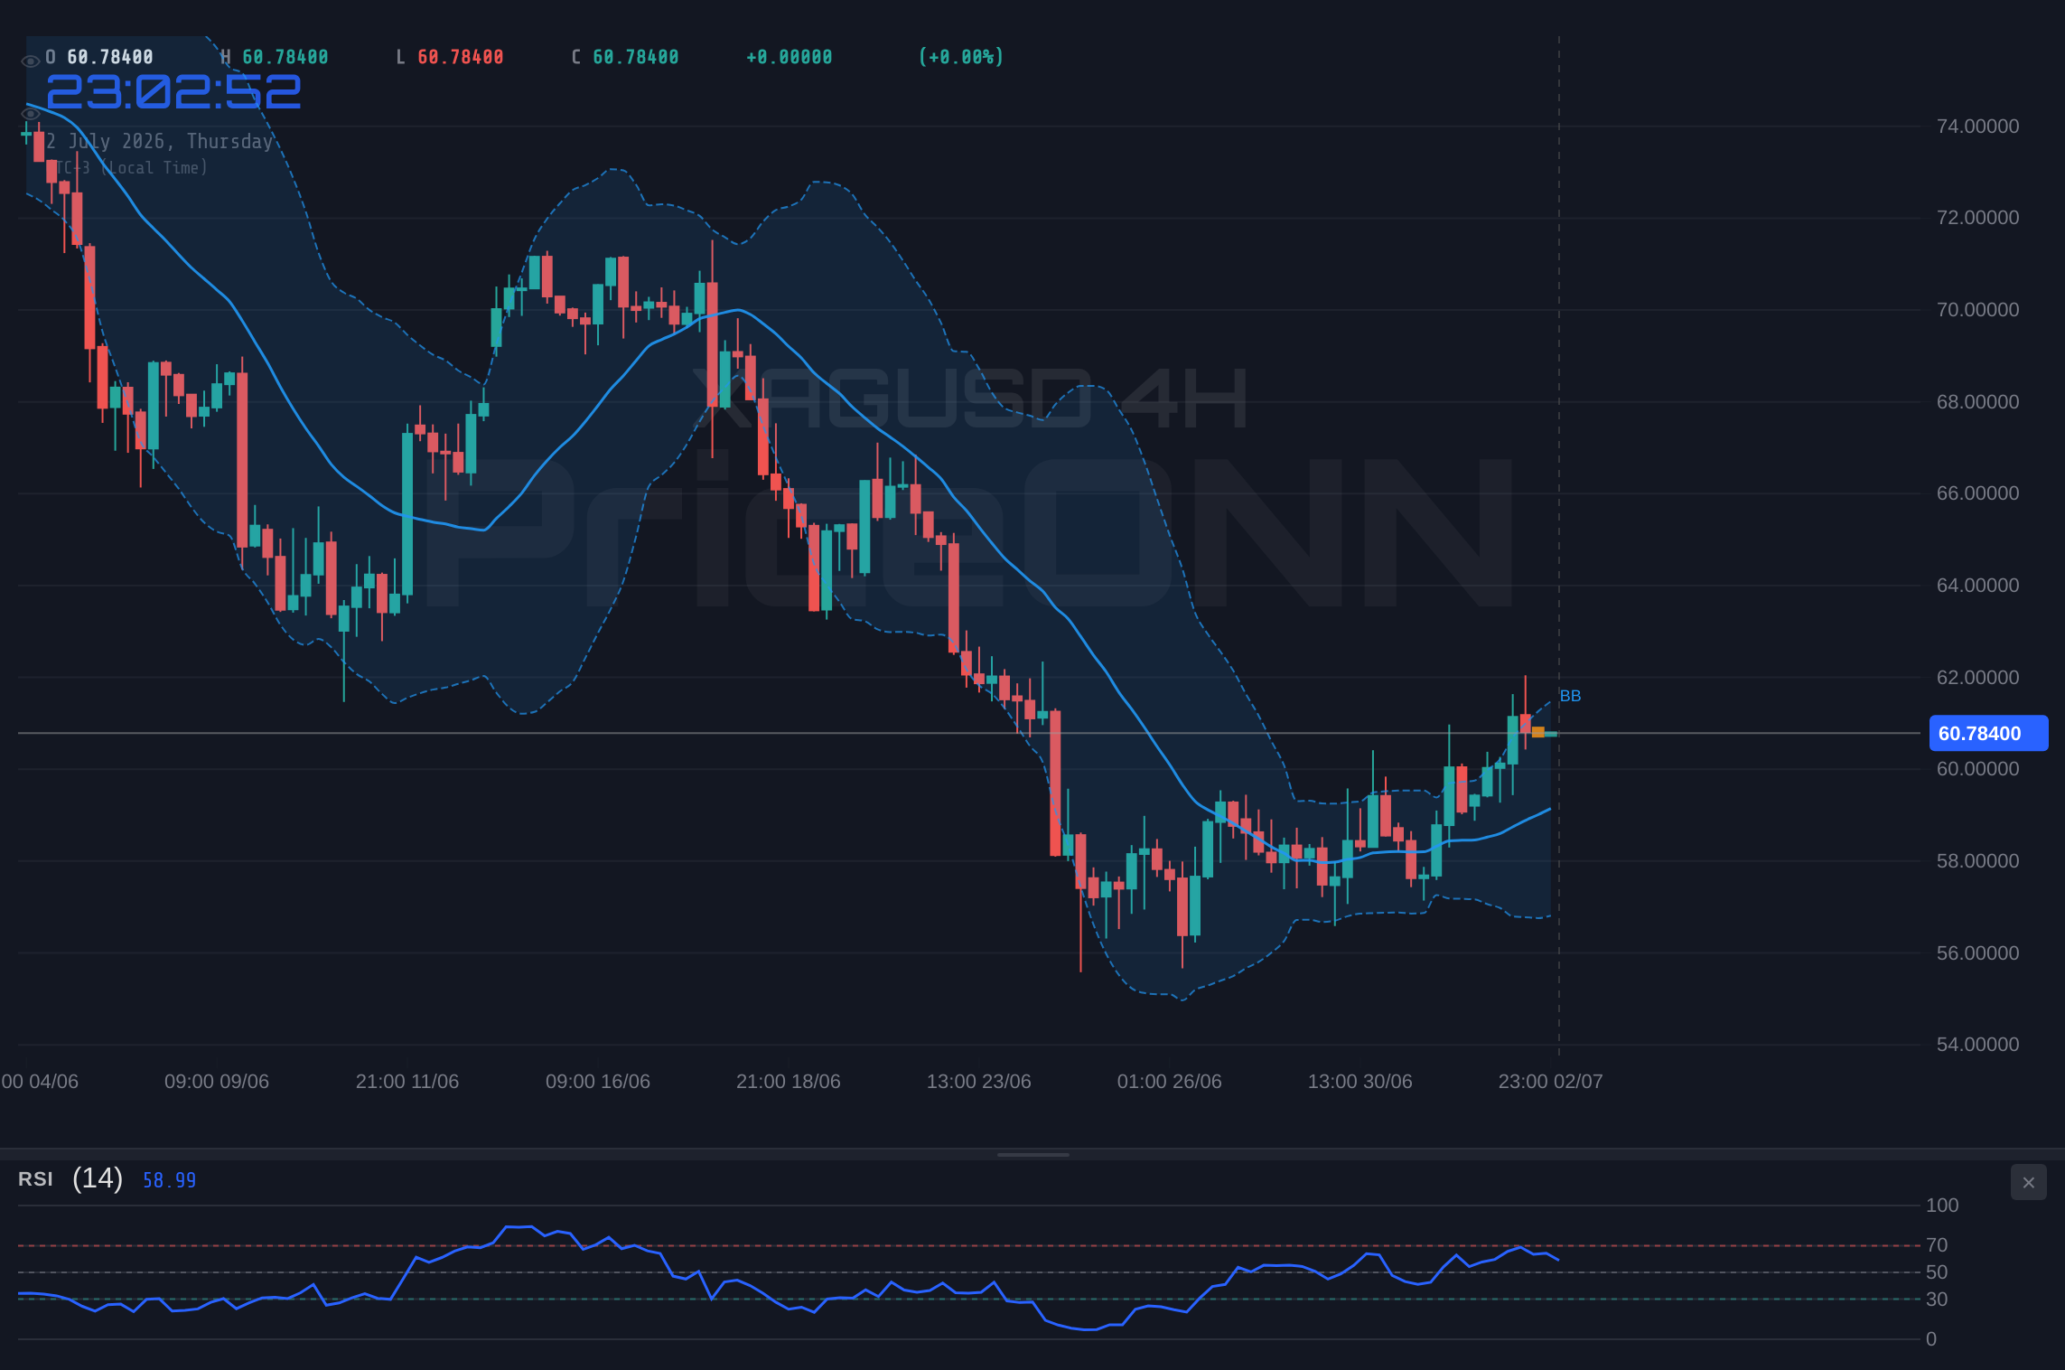Click the 72.00000 price axis label
Viewport: 2065px width, 1370px height.
click(x=1977, y=218)
